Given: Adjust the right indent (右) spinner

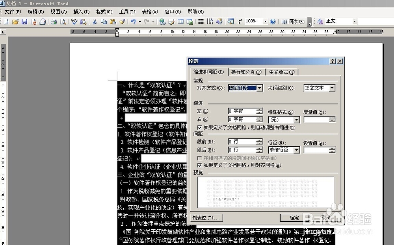Looking at the screenshot, I should pyautogui.click(x=259, y=120).
